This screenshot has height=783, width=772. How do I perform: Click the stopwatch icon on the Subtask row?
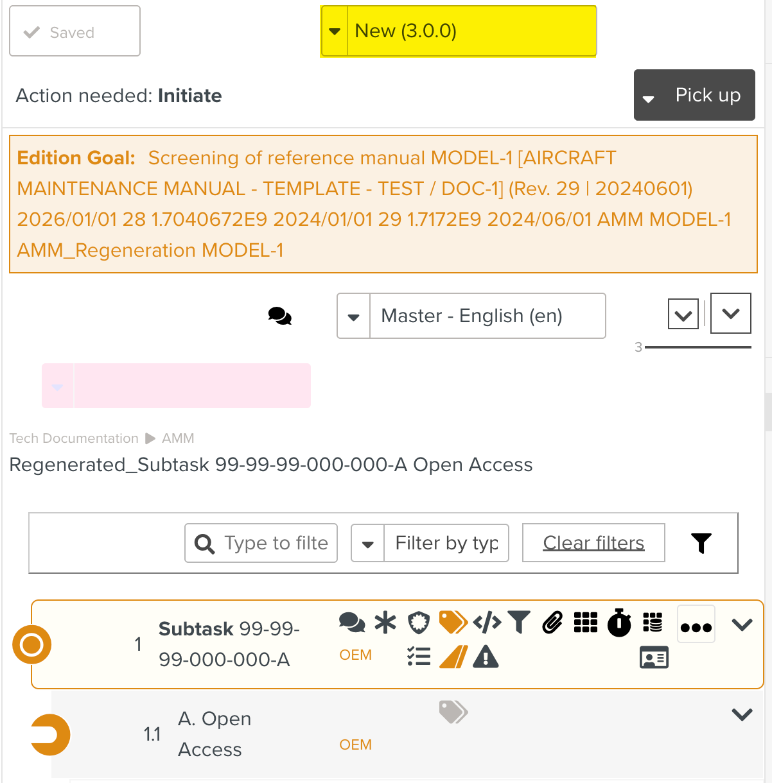(619, 623)
